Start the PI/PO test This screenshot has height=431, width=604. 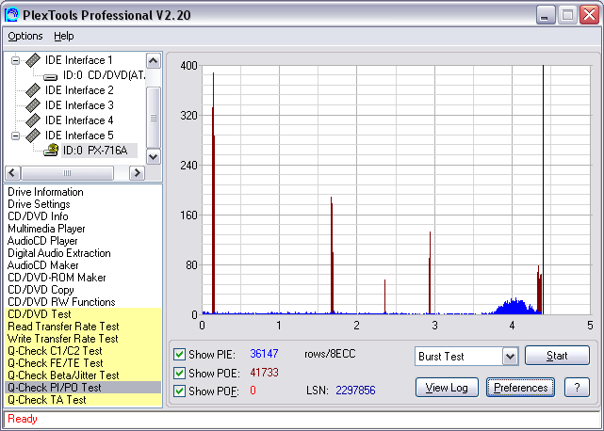557,356
